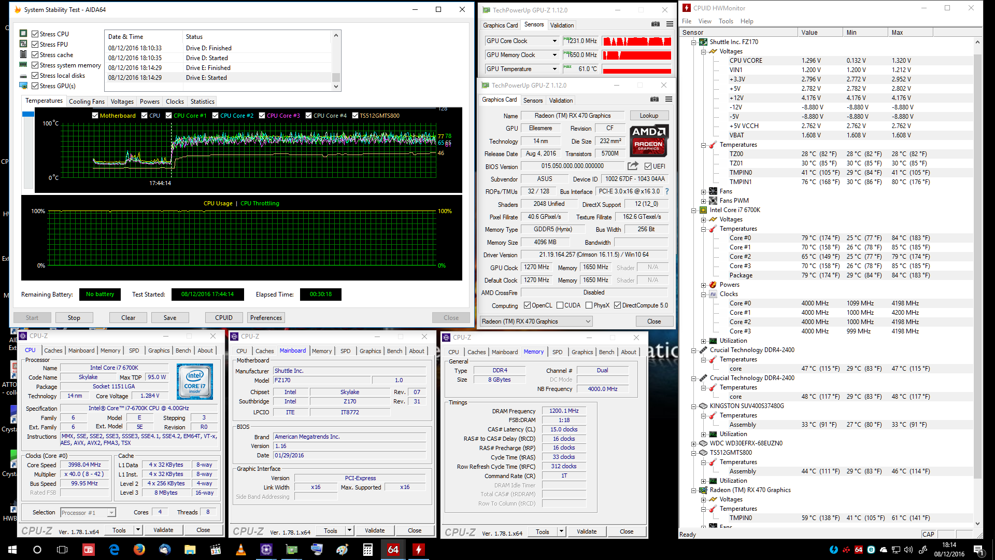Switch to AIDA64 via its taskbar icon
Viewport: 995px width, 560px height.
click(393, 550)
